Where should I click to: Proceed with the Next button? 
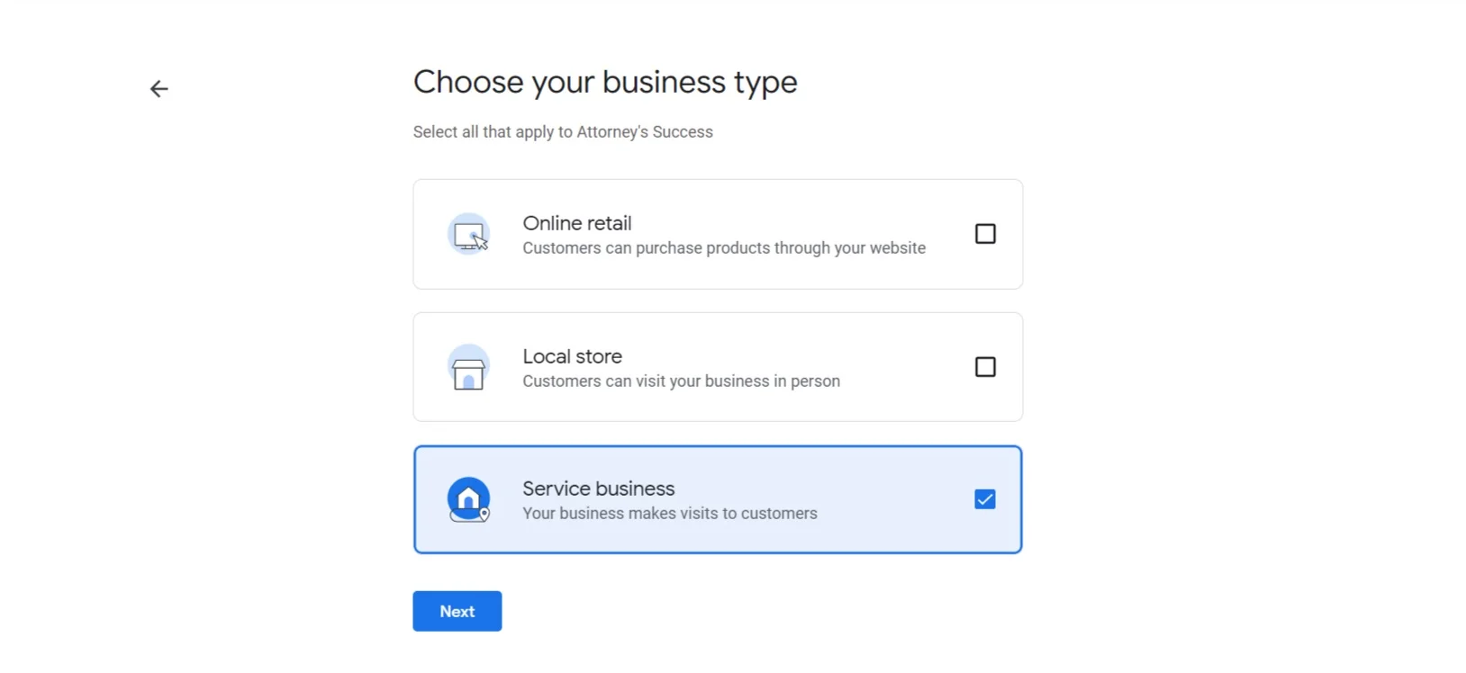tap(457, 611)
